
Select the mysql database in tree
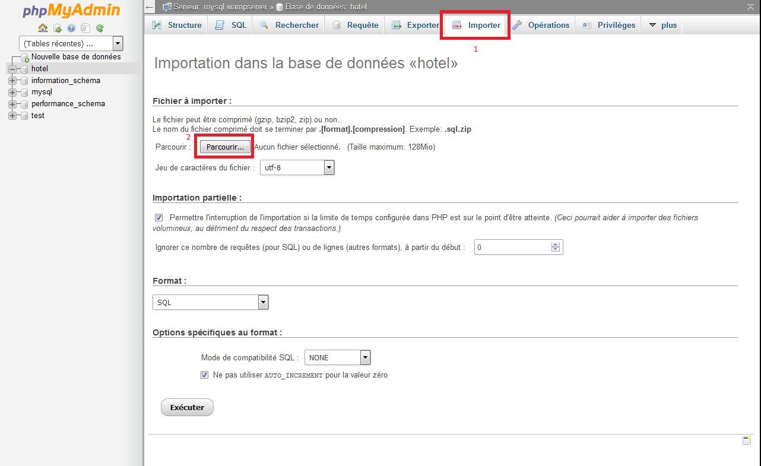(x=42, y=92)
